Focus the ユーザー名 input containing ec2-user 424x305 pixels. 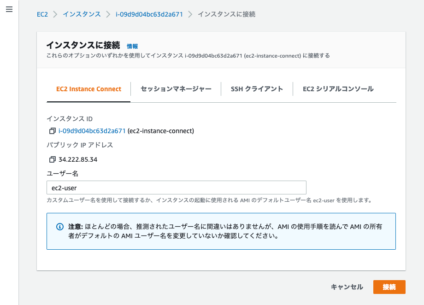point(176,188)
